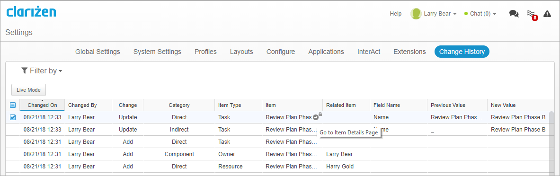Sort by the Changed On column header
This screenshot has height=176, width=560.
coord(42,105)
